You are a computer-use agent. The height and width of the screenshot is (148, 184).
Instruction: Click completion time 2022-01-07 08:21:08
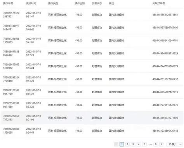(33, 118)
